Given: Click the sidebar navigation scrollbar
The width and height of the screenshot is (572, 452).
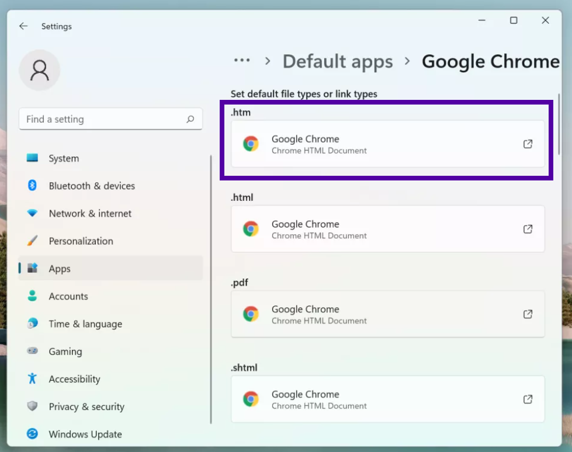Looking at the screenshot, I should tap(211, 290).
